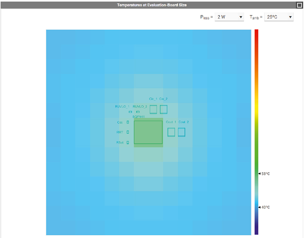
Task: Select the Cout_2 output capacitor
Action: 181,132
